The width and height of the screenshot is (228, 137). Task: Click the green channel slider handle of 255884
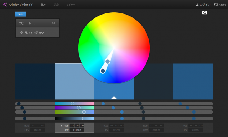click(x=187, y=108)
